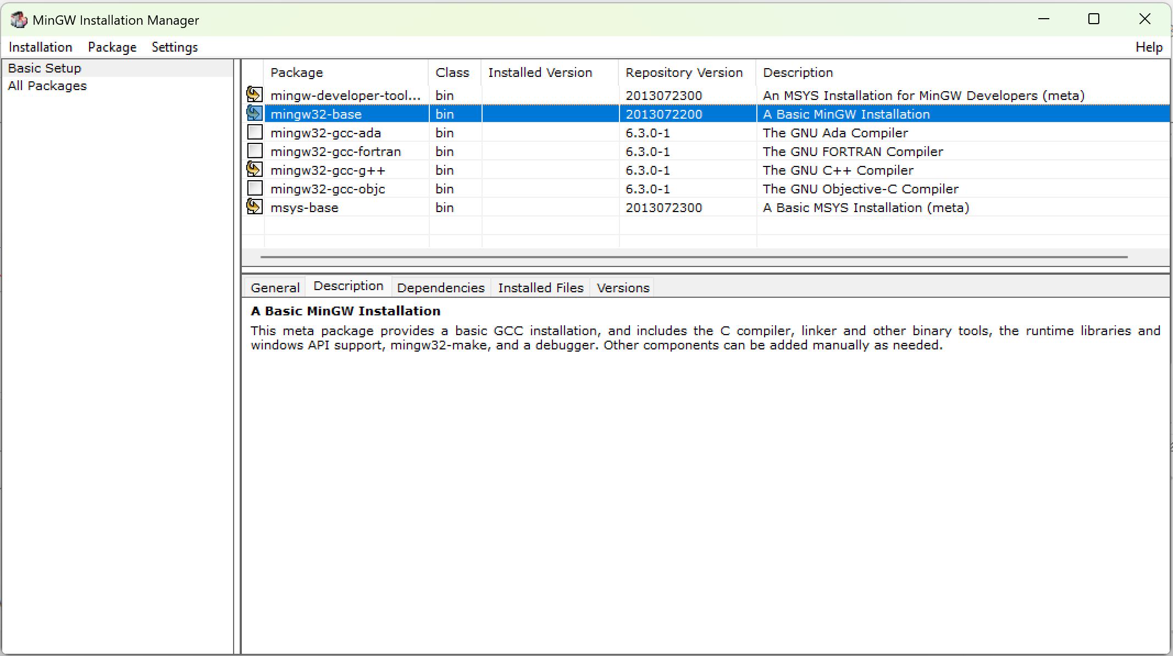Image resolution: width=1173 pixels, height=656 pixels.
Task: Toggle the mingw32-gcc-ada checkbox
Action: point(254,132)
